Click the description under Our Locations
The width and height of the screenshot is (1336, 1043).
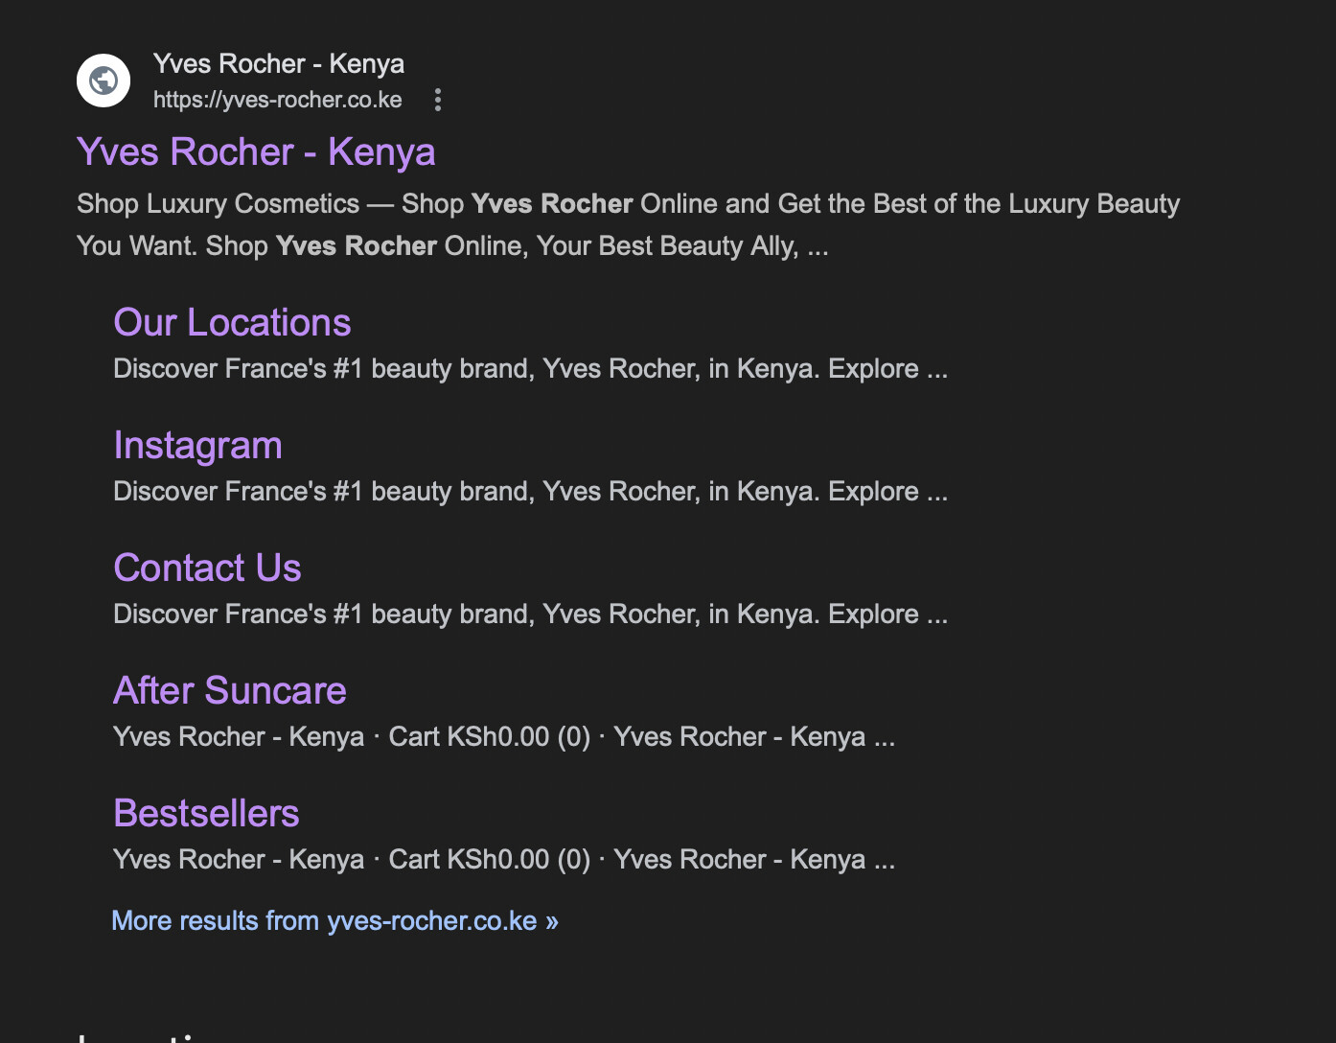[x=530, y=369]
